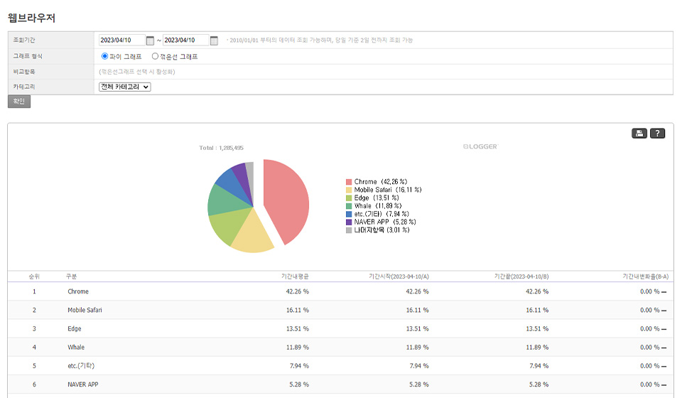Click the Whale 기간내평균 value 11.89 %
This screenshot has height=398, width=682.
click(298, 347)
